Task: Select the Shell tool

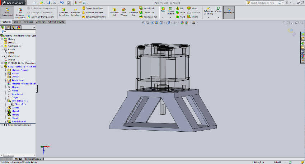Action: [180, 17]
